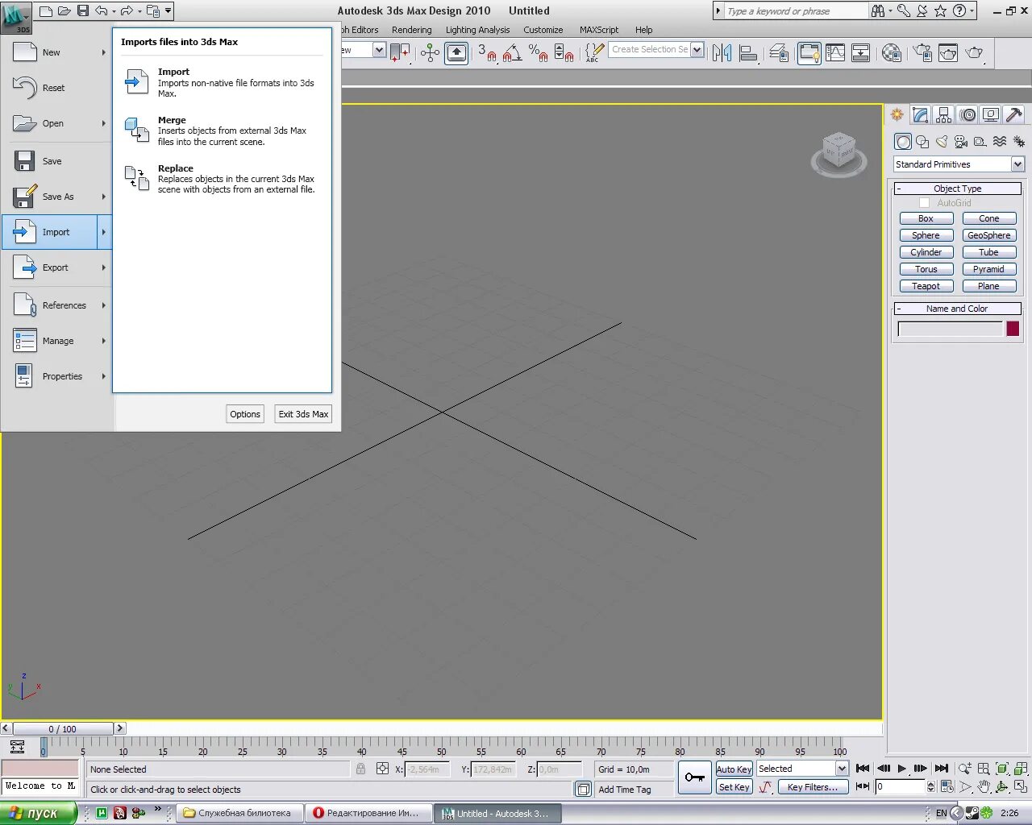Screen dimensions: 1032x825
Task: Toggle the selection lock padlock
Action: pyautogui.click(x=360, y=769)
